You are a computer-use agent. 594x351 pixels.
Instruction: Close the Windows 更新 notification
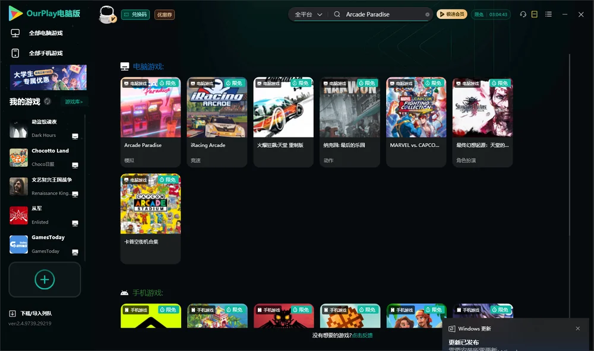(x=578, y=328)
